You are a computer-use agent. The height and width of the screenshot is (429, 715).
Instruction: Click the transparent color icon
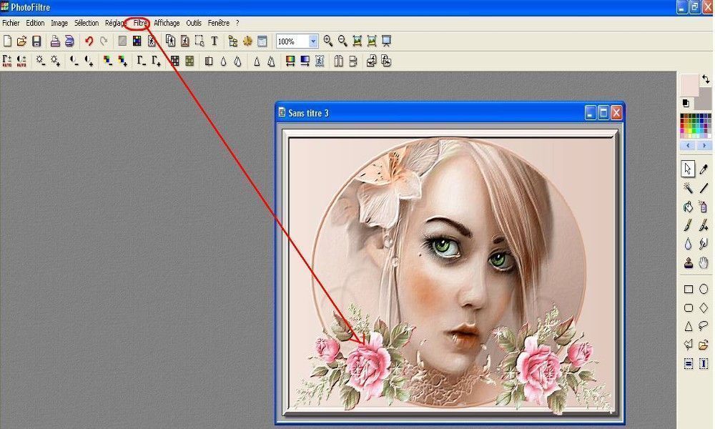tap(152, 41)
